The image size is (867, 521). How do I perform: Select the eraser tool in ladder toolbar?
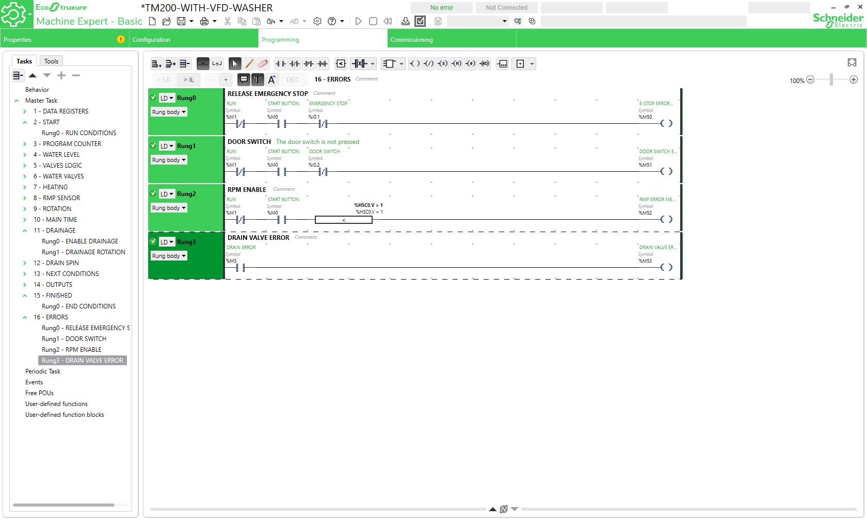tap(263, 64)
